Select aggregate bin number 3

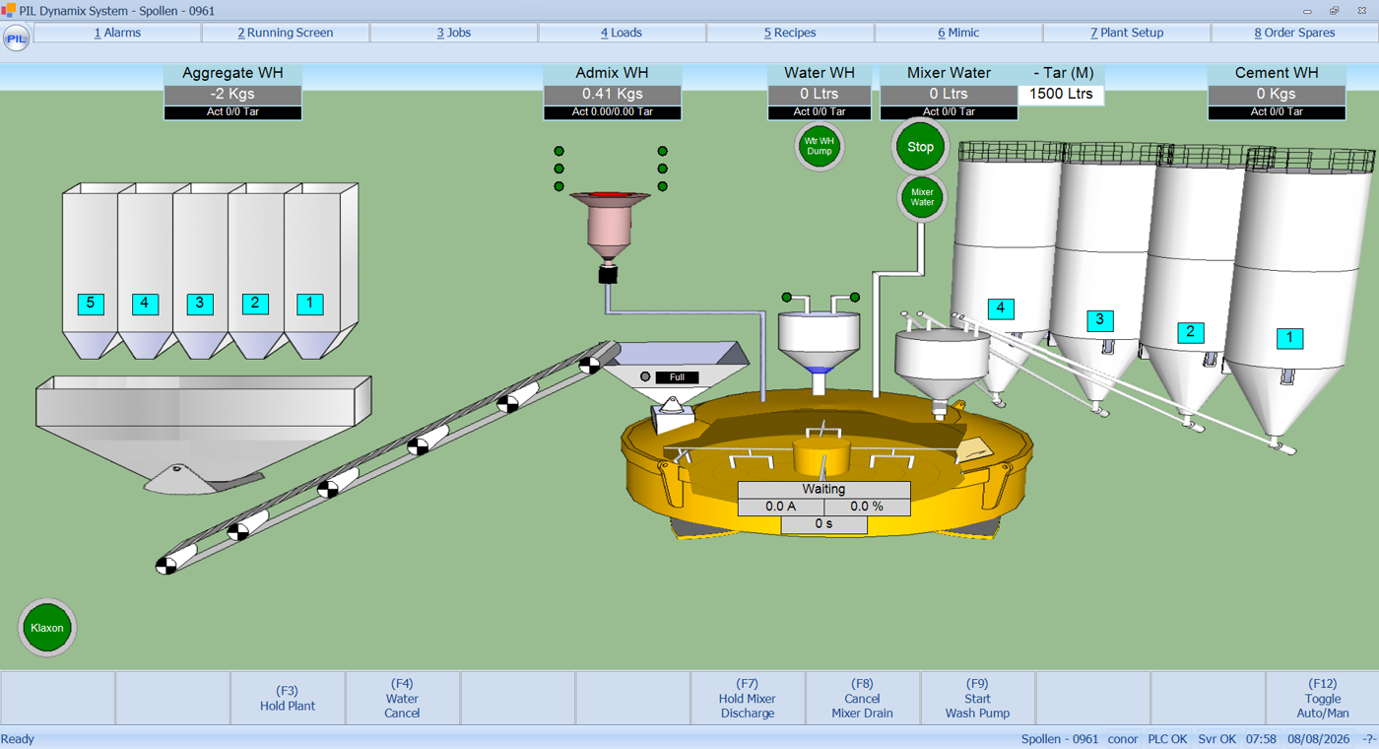(x=200, y=303)
